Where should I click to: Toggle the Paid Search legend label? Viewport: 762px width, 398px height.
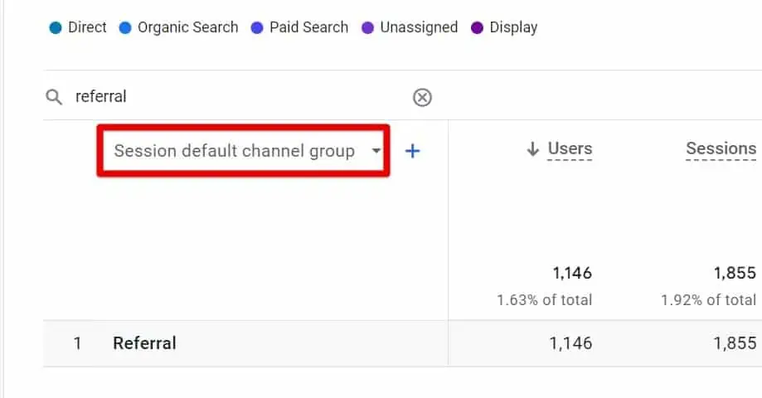coord(308,27)
